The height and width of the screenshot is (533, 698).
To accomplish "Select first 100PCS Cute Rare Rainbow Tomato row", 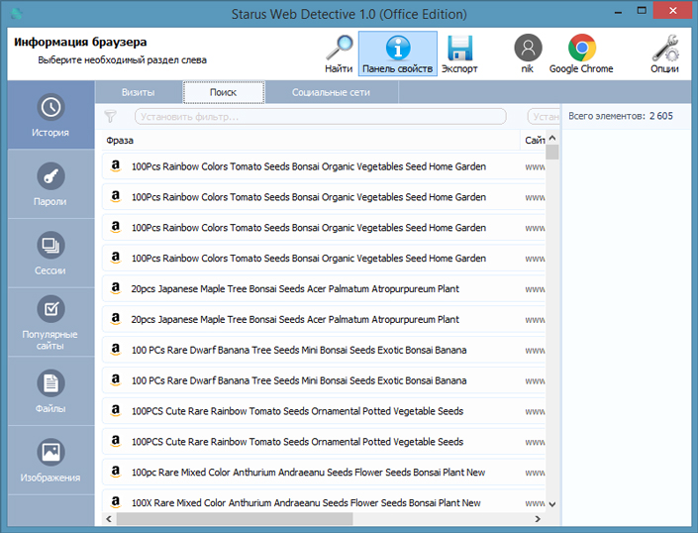I will pyautogui.click(x=324, y=411).
